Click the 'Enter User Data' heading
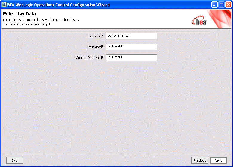The width and height of the screenshot is (233, 167). point(19,14)
